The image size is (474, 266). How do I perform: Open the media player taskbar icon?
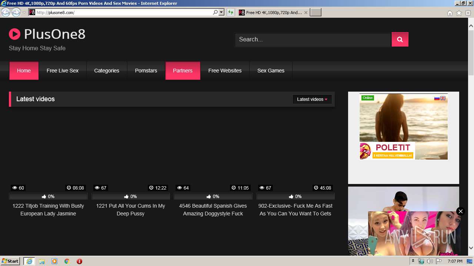tap(54, 261)
